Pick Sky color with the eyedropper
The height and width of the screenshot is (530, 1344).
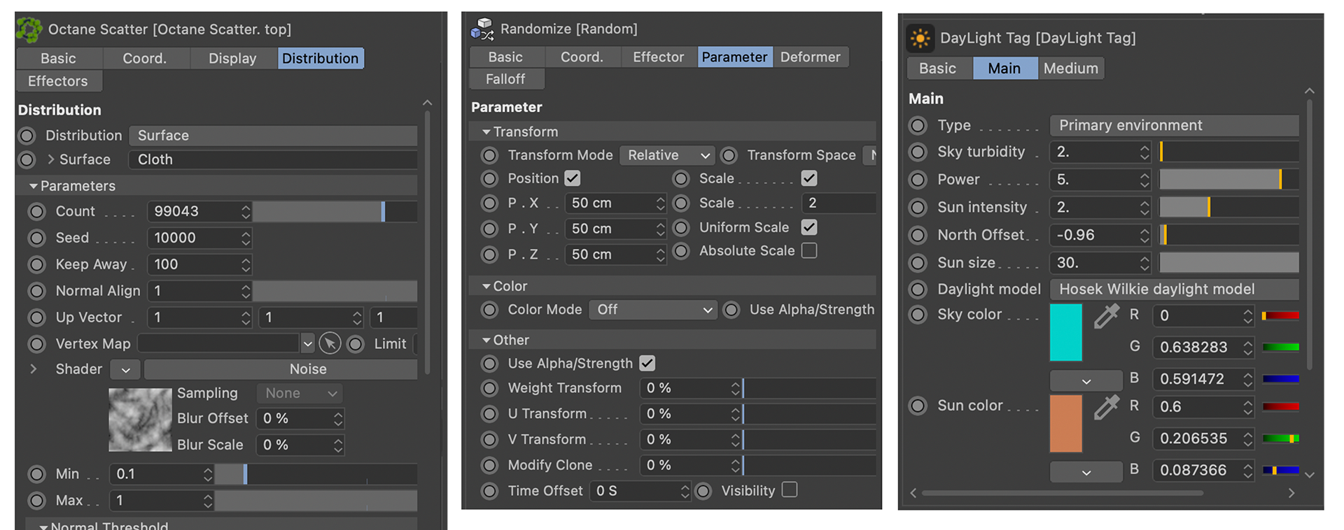pos(1106,316)
